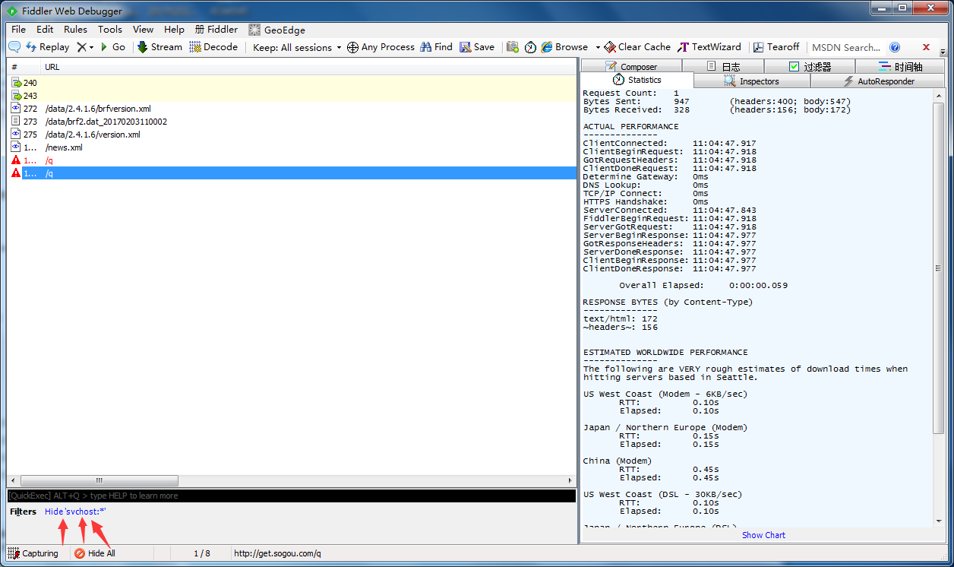This screenshot has width=954, height=567.
Task: Select the /data/2.4.1.6/version.xml session
Action: point(292,134)
